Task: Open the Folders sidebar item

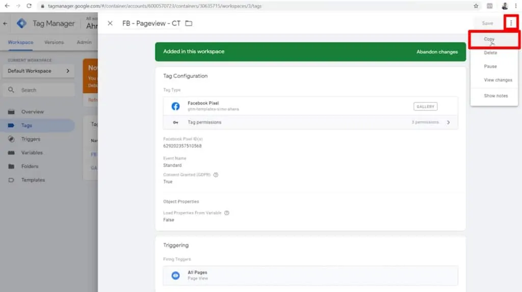Action: pyautogui.click(x=38, y=167)
